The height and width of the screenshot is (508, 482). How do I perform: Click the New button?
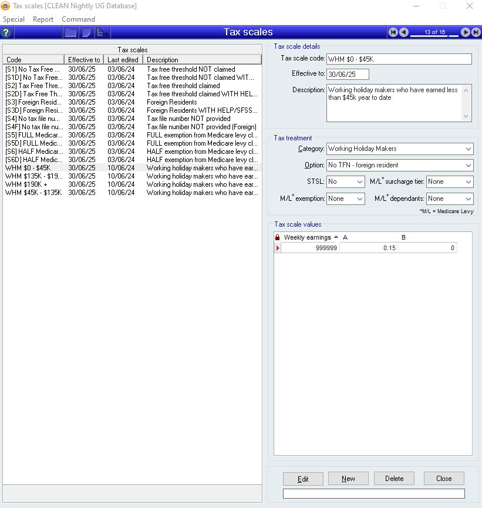pos(348,479)
